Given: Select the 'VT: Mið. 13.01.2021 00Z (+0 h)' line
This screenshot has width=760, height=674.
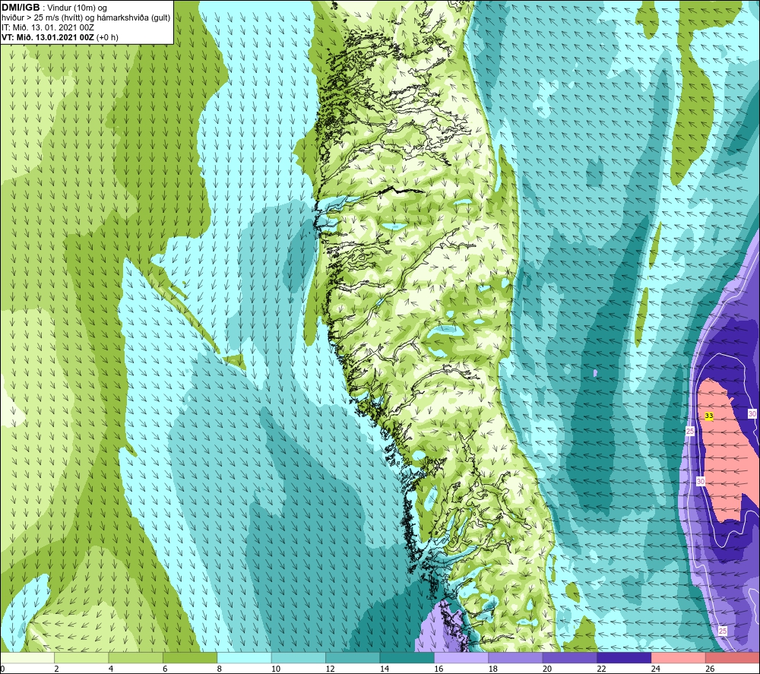Looking at the screenshot, I should tap(59, 37).
